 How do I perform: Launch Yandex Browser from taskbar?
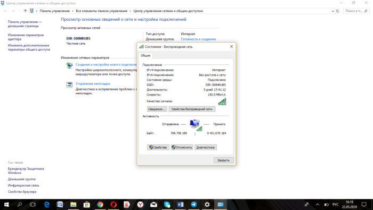click(140, 205)
